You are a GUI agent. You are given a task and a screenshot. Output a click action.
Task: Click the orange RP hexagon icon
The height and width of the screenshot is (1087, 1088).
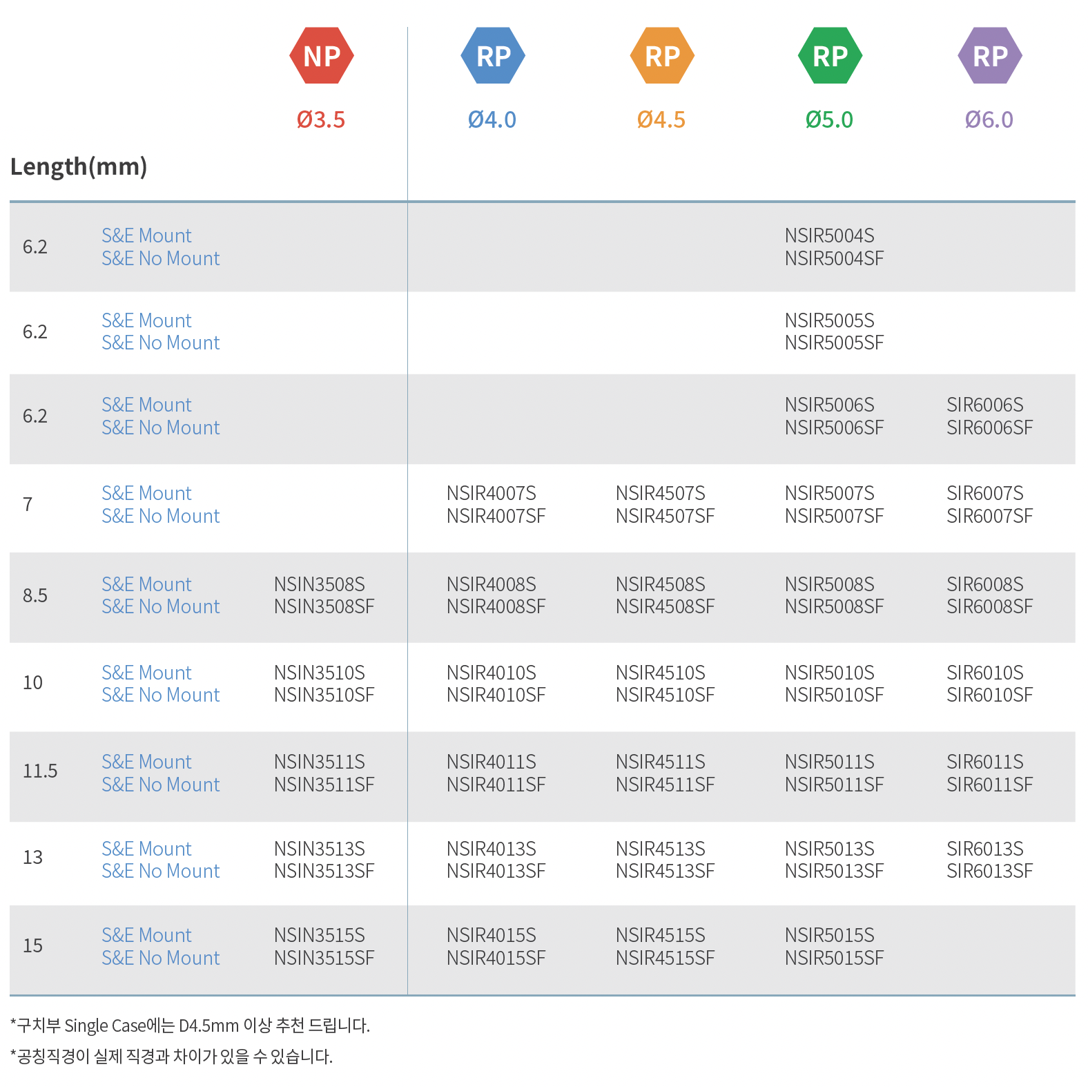pyautogui.click(x=662, y=56)
